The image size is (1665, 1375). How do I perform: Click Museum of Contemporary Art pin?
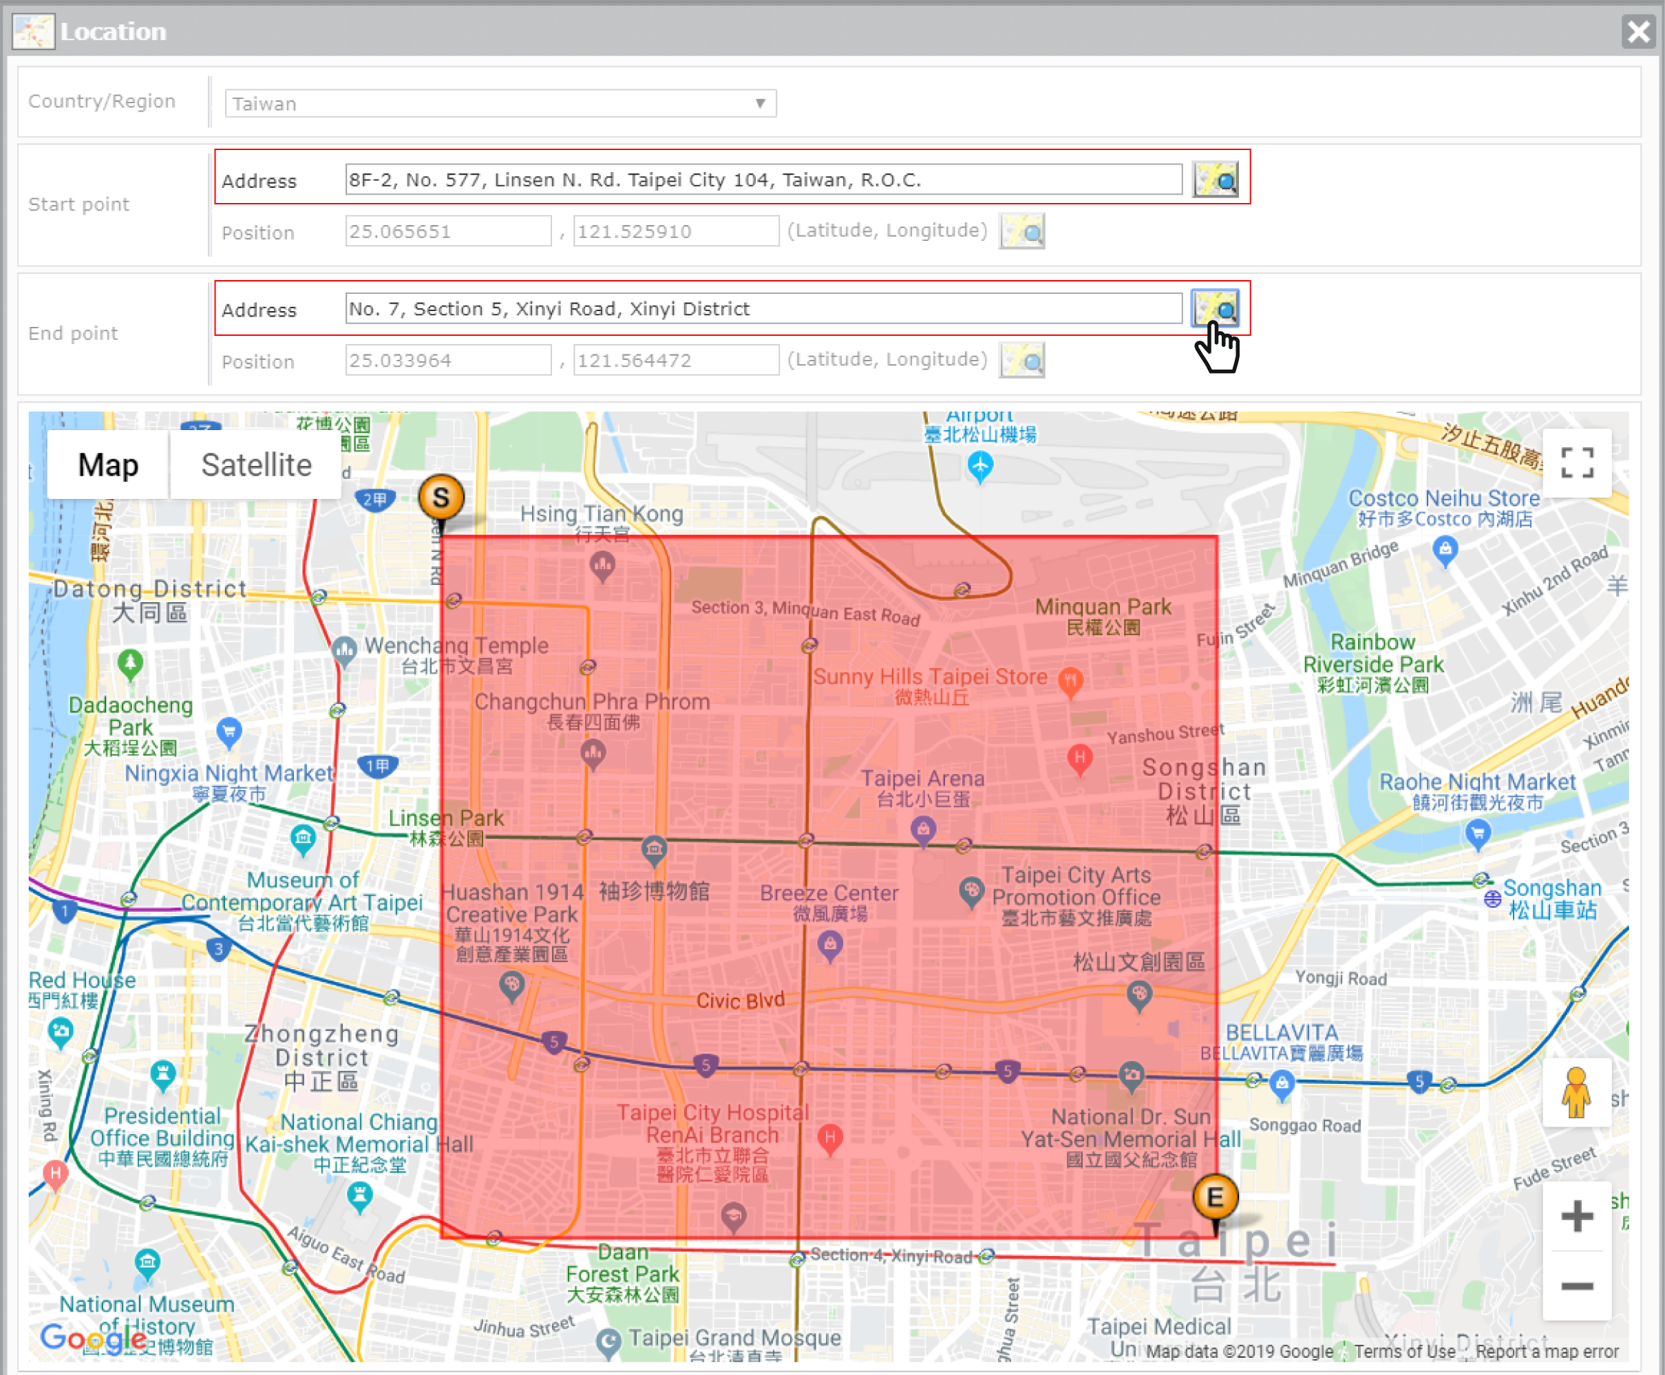[x=303, y=839]
